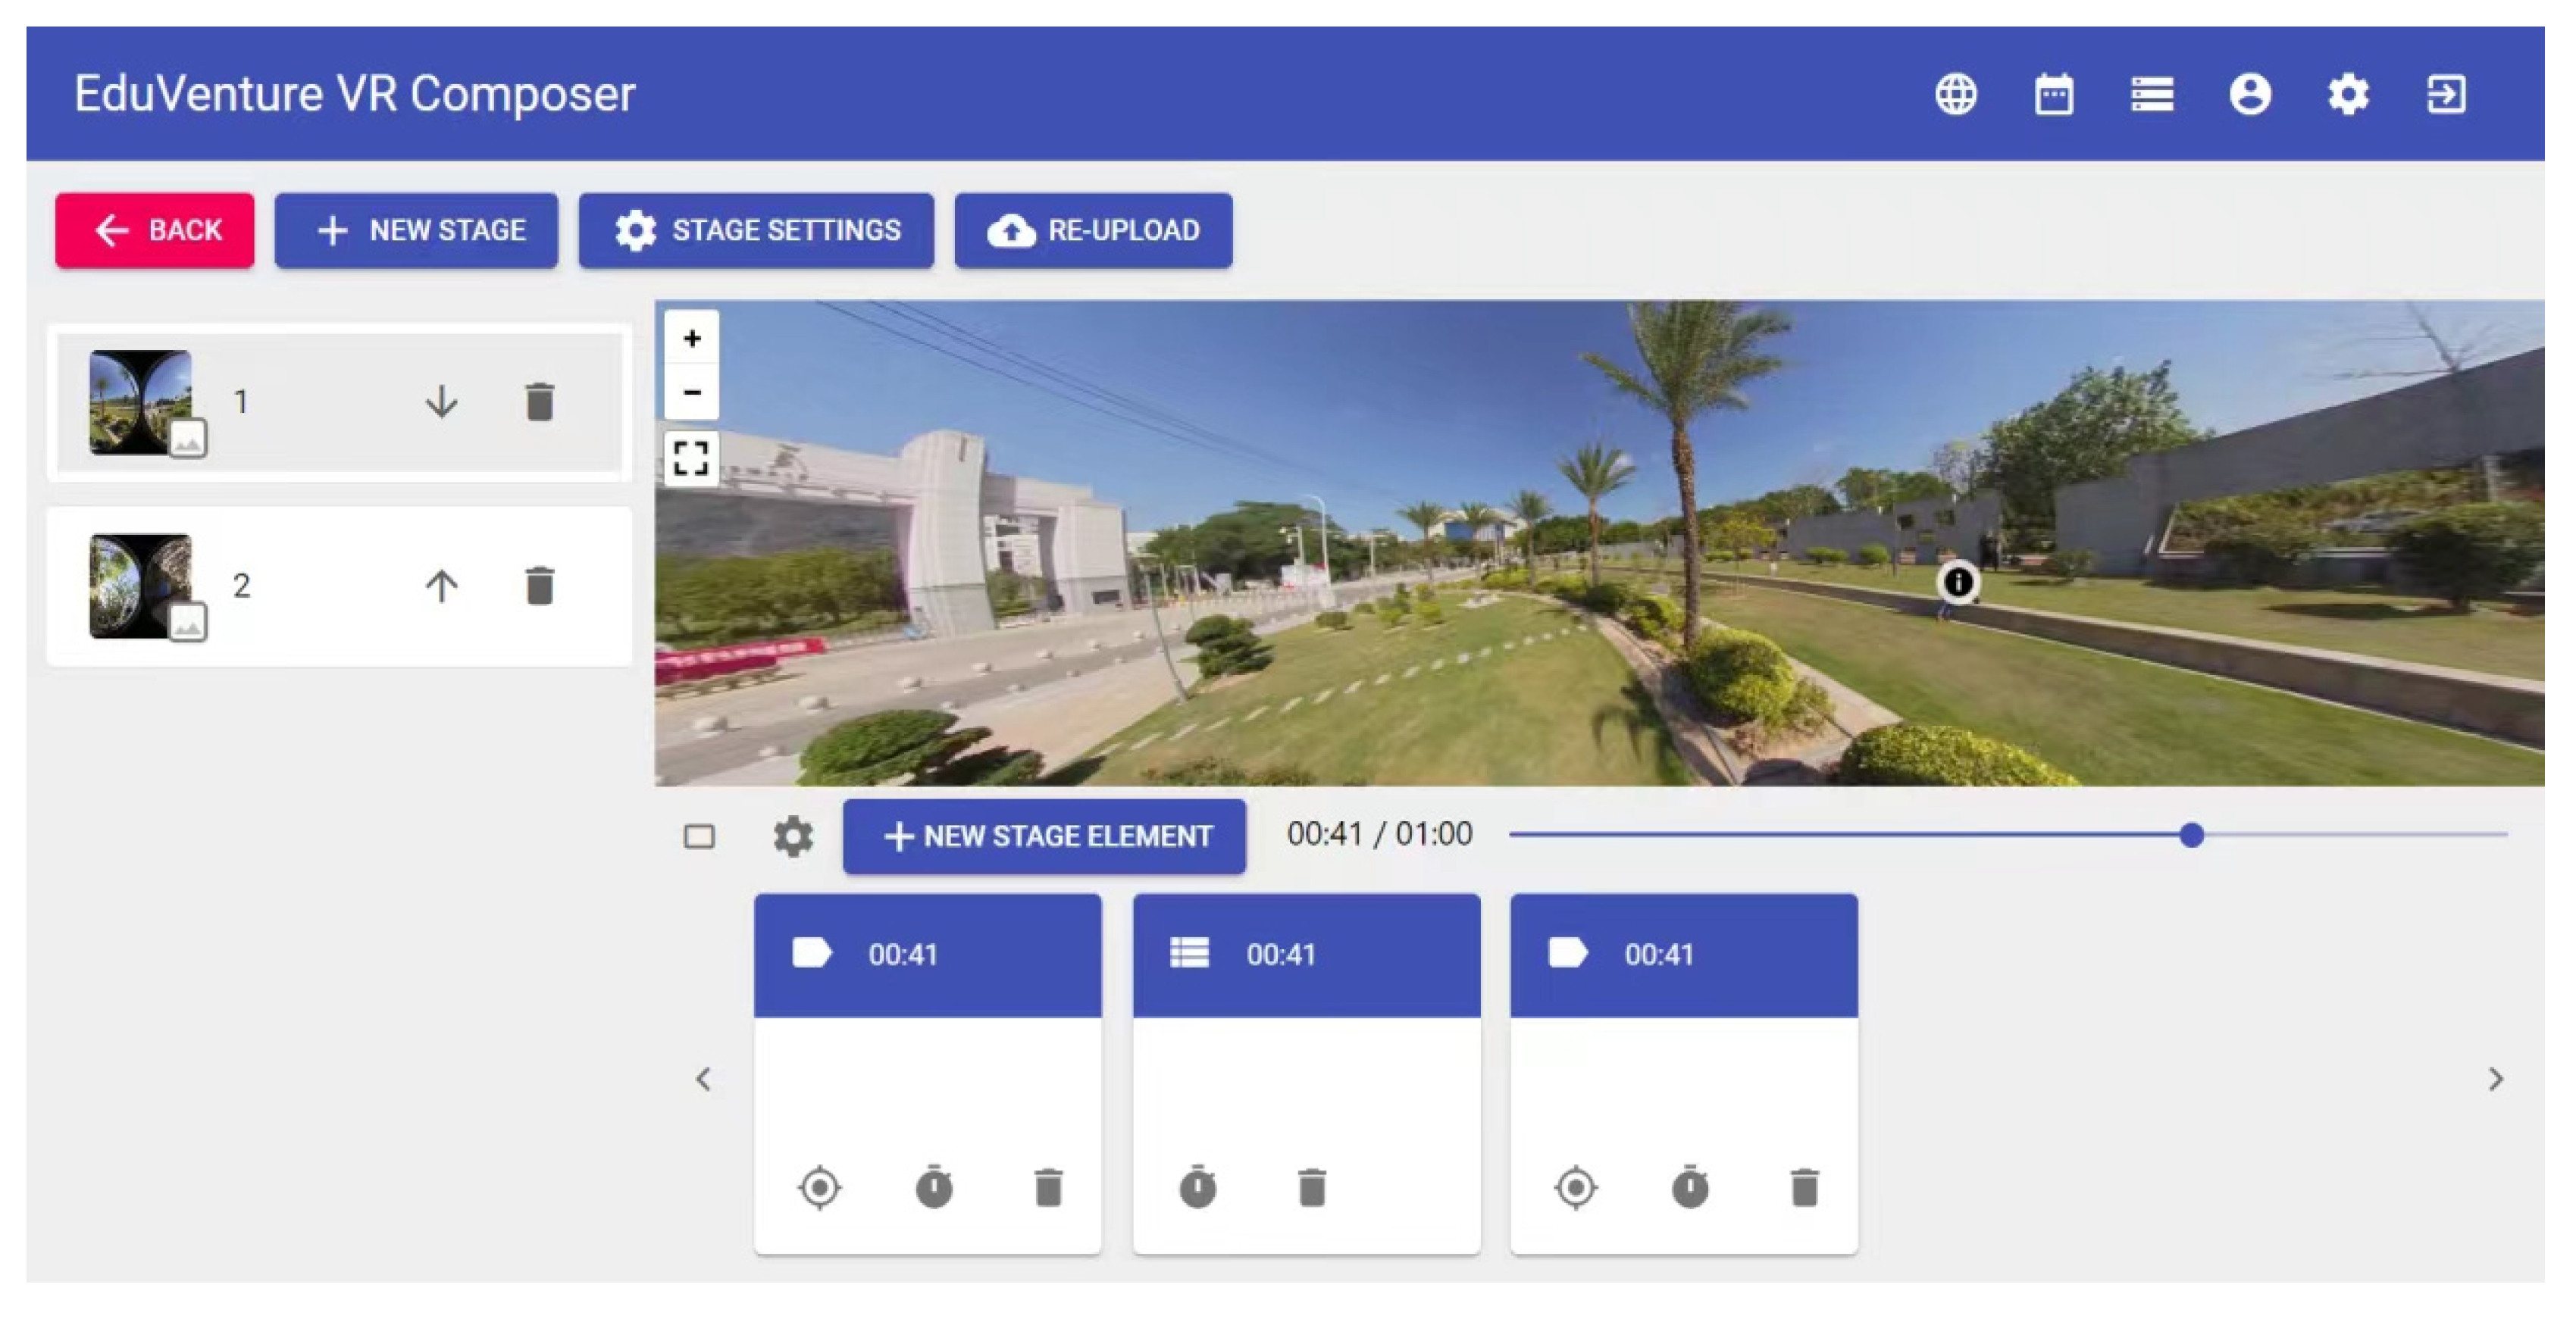Click the logout icon in header
Screen dimensions: 2576x1319
(2445, 94)
